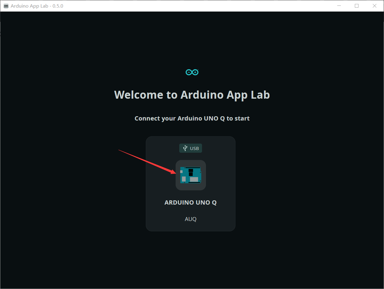Click the AUQ board label
Viewport: 384px width, 289px height.
coord(190,219)
